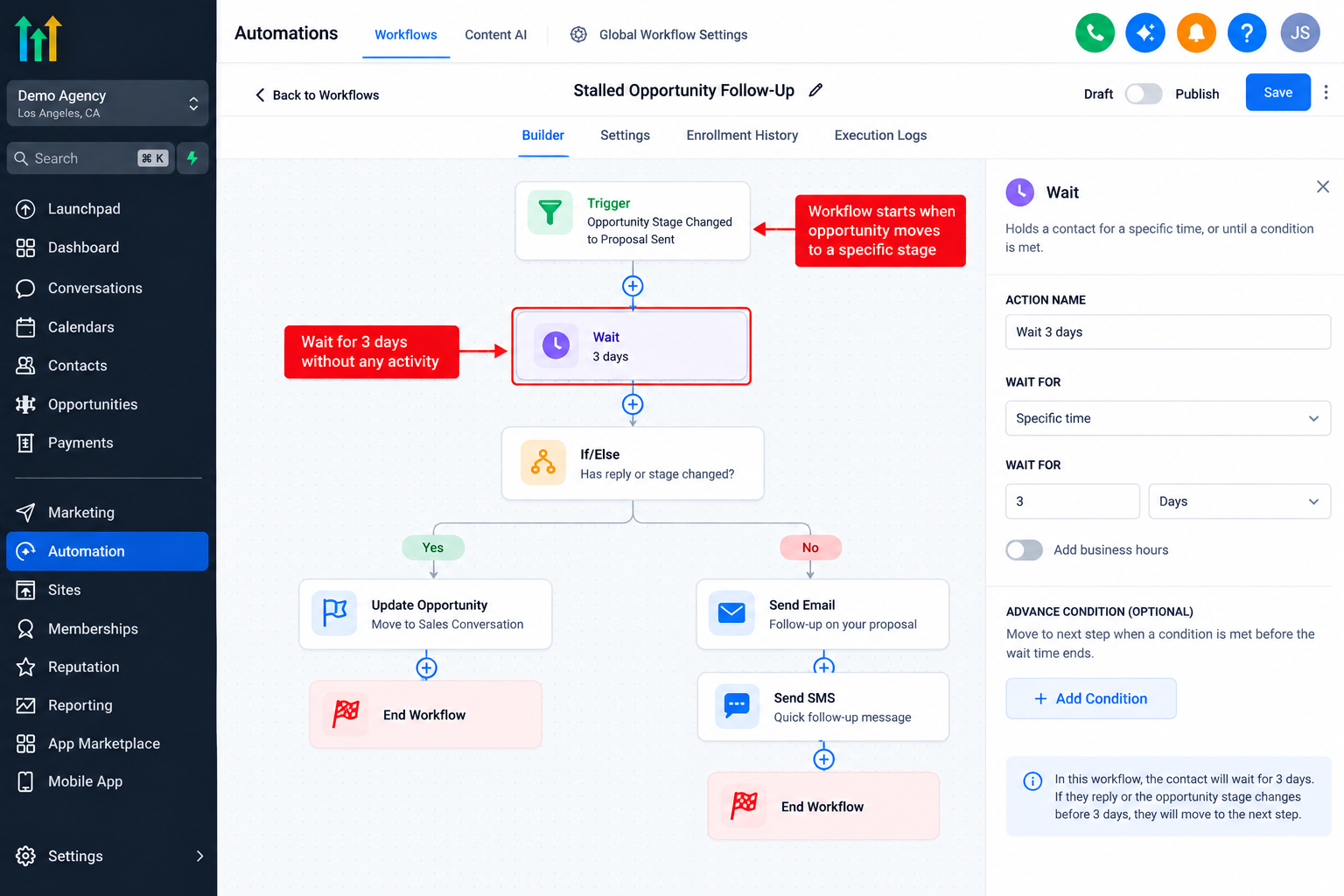Close the Wait panel
Viewport: 1344px width, 896px height.
(x=1322, y=186)
